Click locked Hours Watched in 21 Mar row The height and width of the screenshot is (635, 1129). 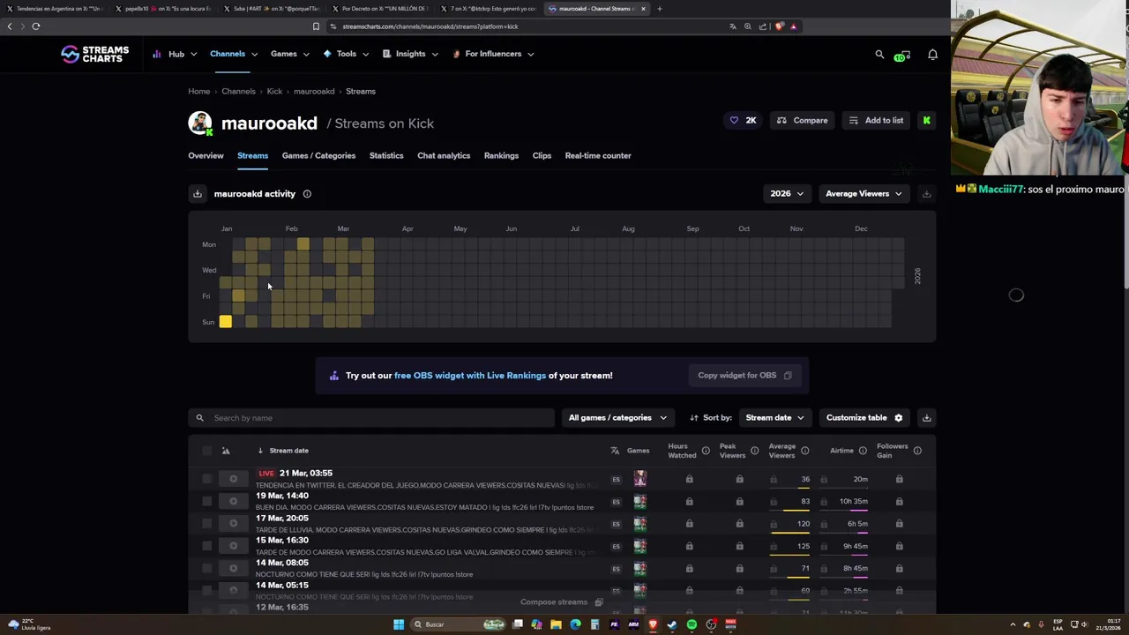pyautogui.click(x=689, y=479)
